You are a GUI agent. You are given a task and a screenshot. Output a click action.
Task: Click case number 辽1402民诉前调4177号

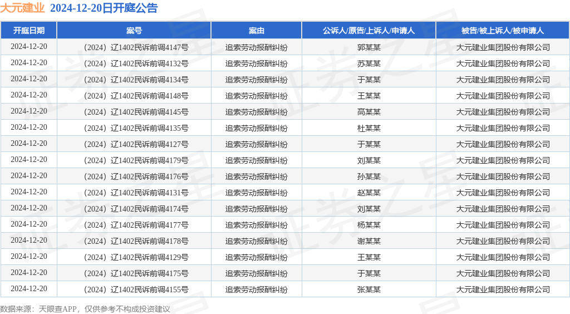tap(149, 225)
